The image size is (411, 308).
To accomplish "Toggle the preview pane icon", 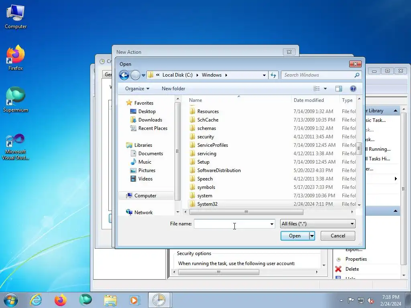I will point(339,89).
